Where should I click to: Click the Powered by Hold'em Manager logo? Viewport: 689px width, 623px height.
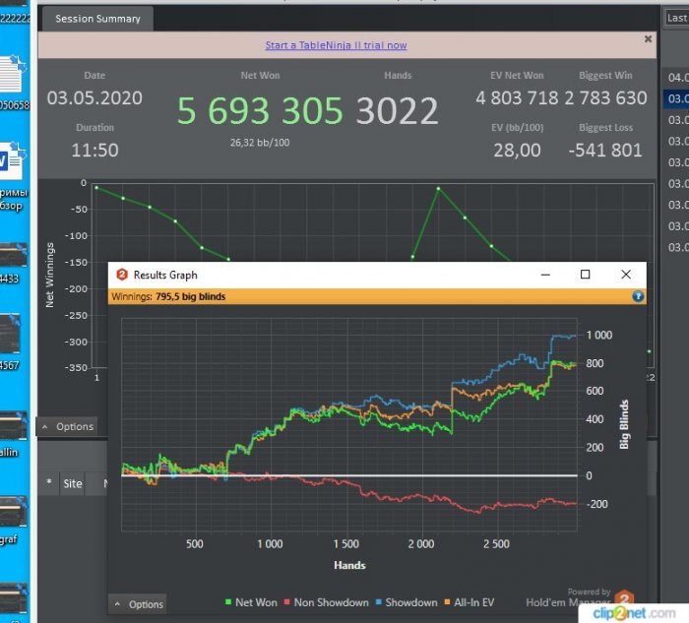(x=624, y=598)
